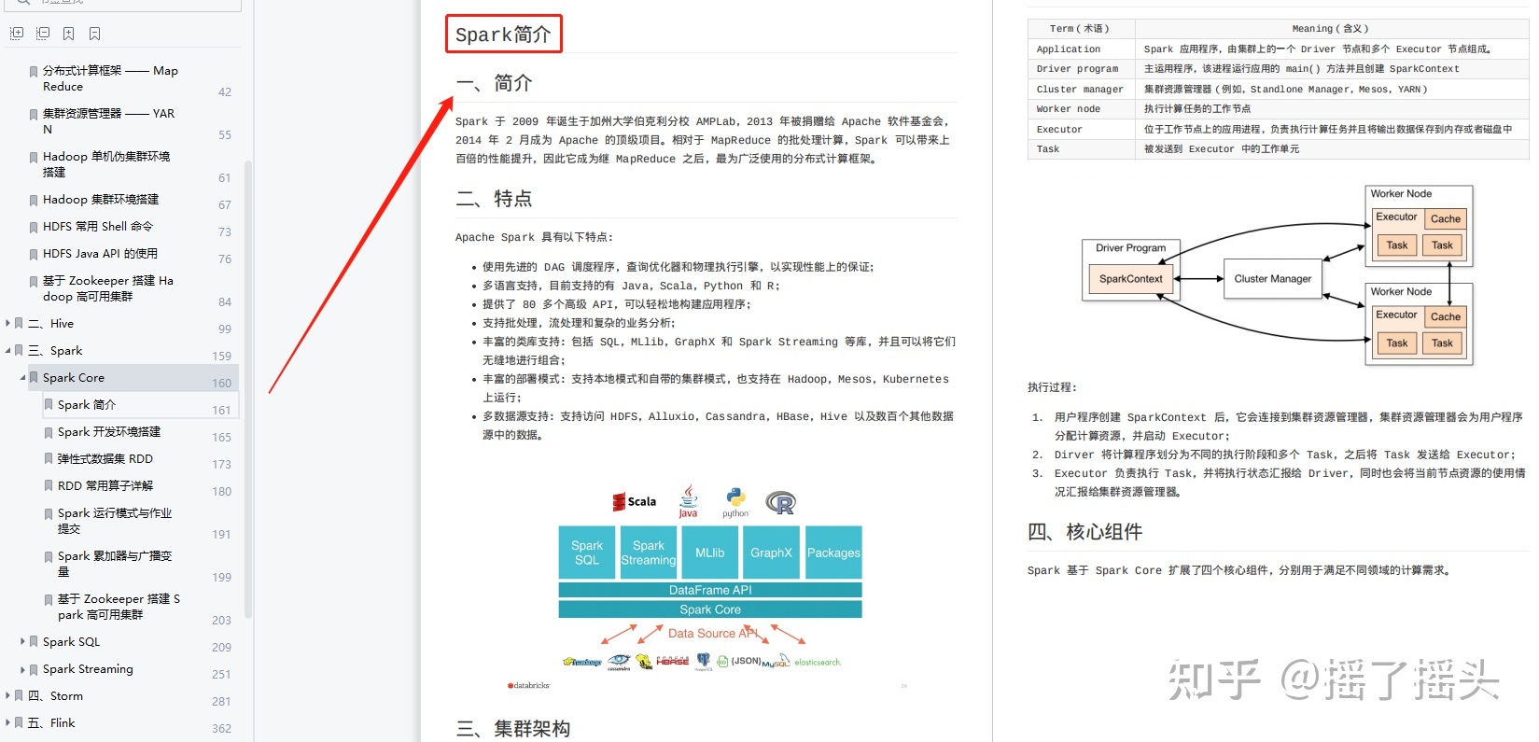Click the SparkContext box in architecture diagram

(1131, 278)
